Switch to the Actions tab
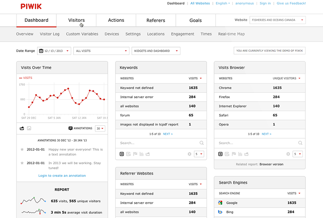Image resolution: width=323 pixels, height=218 pixels. pyautogui.click(x=116, y=20)
